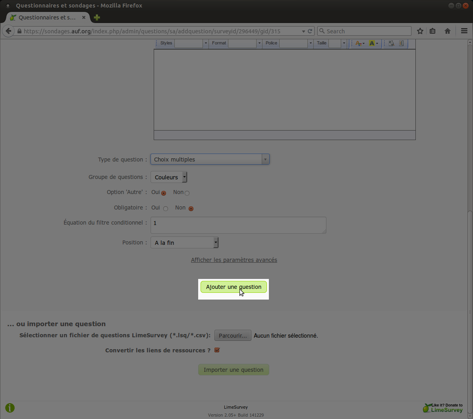Screen dimensions: 473x419
Task: Click inside the rich text editor area
Action: (285, 90)
